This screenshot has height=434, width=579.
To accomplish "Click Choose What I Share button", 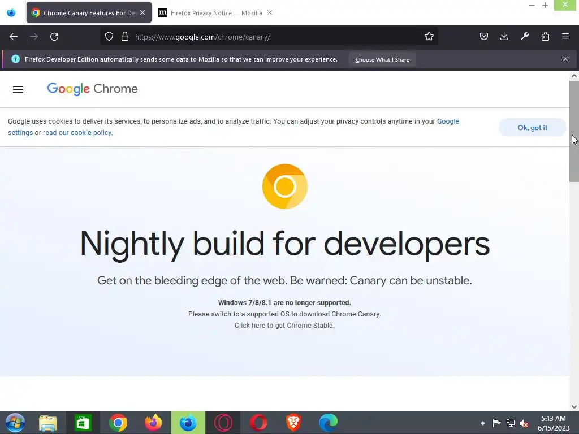I will point(382,59).
